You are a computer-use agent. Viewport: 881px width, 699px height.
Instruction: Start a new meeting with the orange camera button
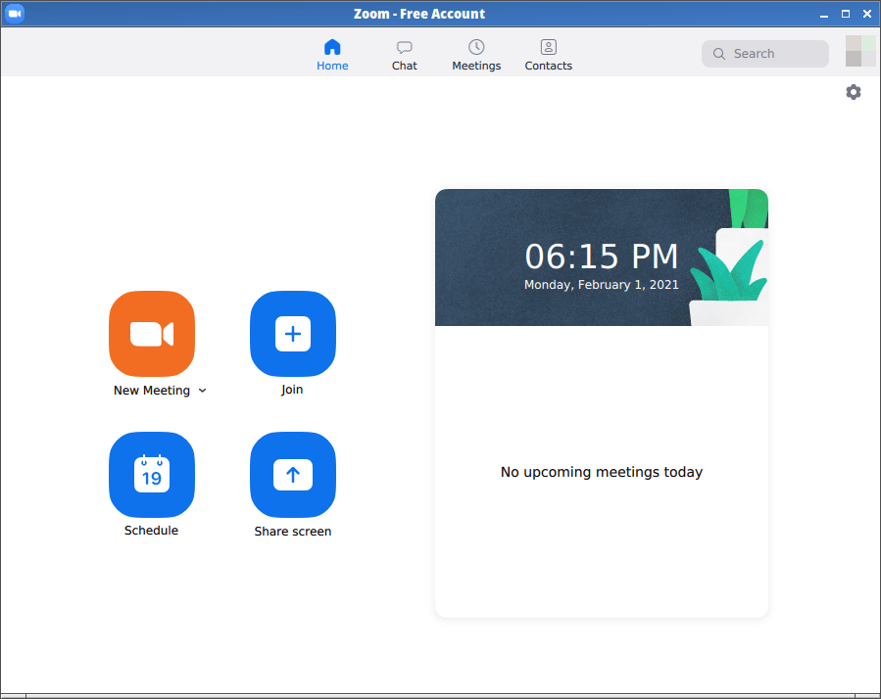click(152, 334)
